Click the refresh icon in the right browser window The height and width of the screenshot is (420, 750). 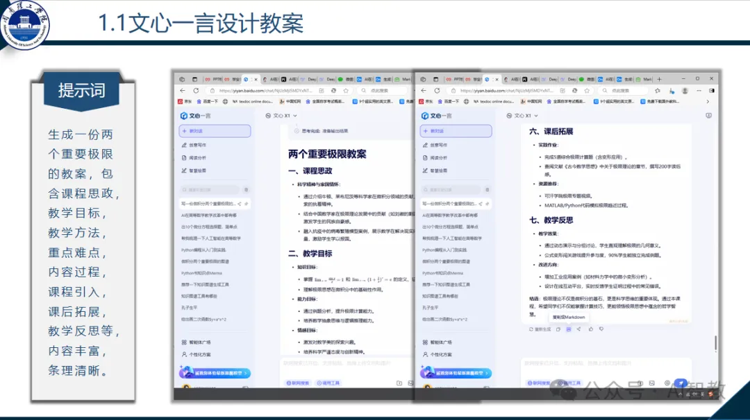point(437,90)
